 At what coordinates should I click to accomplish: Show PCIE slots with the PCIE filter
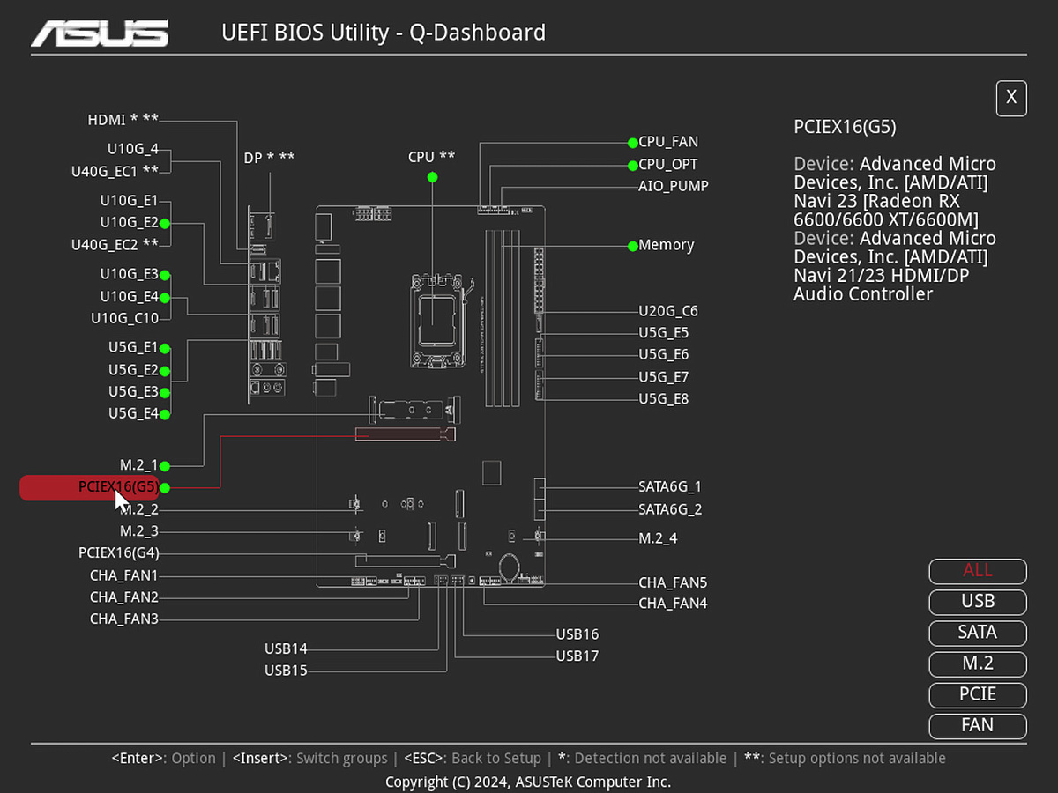click(x=978, y=694)
